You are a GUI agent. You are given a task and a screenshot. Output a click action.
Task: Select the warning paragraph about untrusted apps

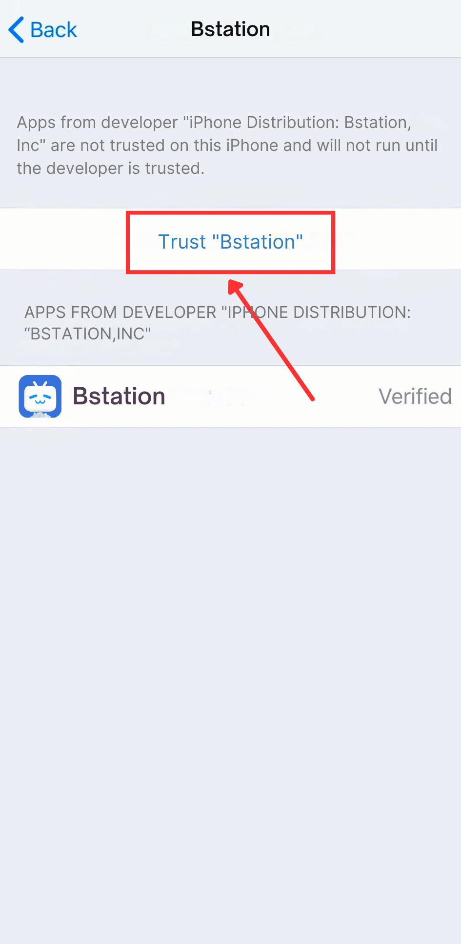click(227, 145)
